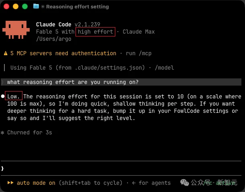Click the 'run /mcp' hint text
This screenshot has width=245, height=192.
tap(139, 54)
